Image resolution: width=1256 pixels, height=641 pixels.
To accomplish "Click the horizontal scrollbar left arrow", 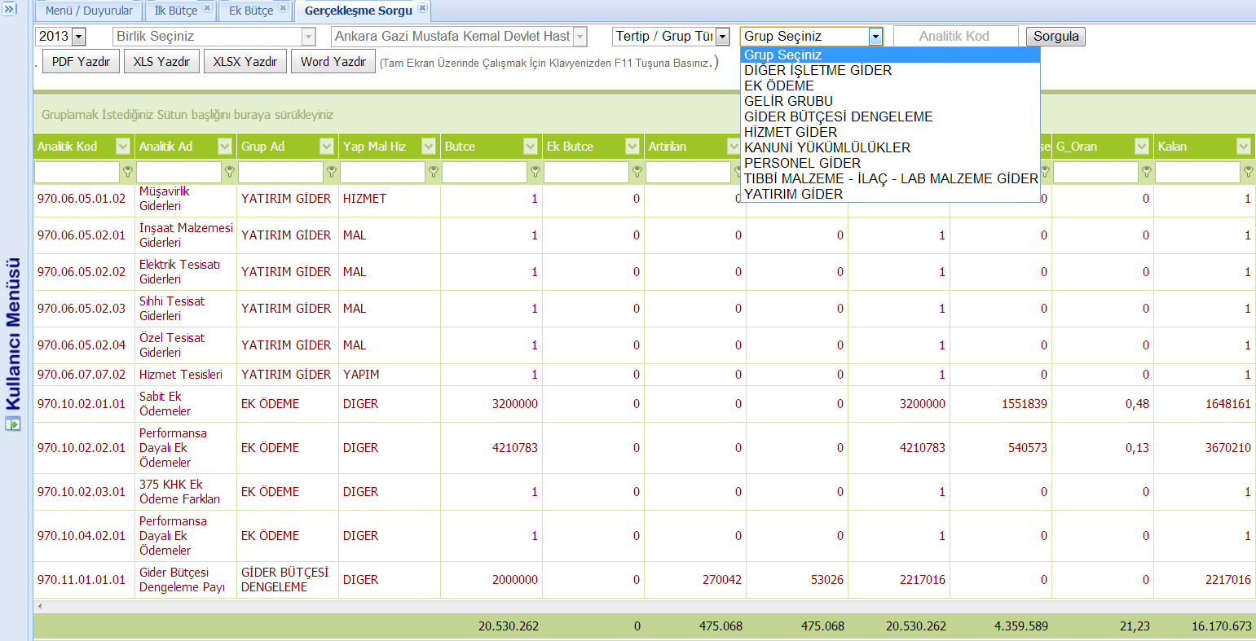I will tap(40, 607).
